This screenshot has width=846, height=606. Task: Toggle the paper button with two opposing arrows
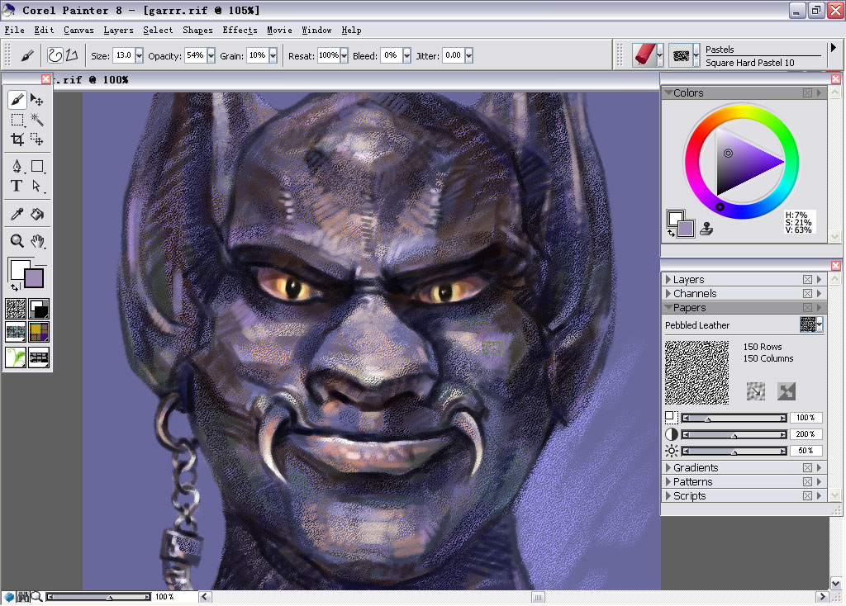click(787, 391)
